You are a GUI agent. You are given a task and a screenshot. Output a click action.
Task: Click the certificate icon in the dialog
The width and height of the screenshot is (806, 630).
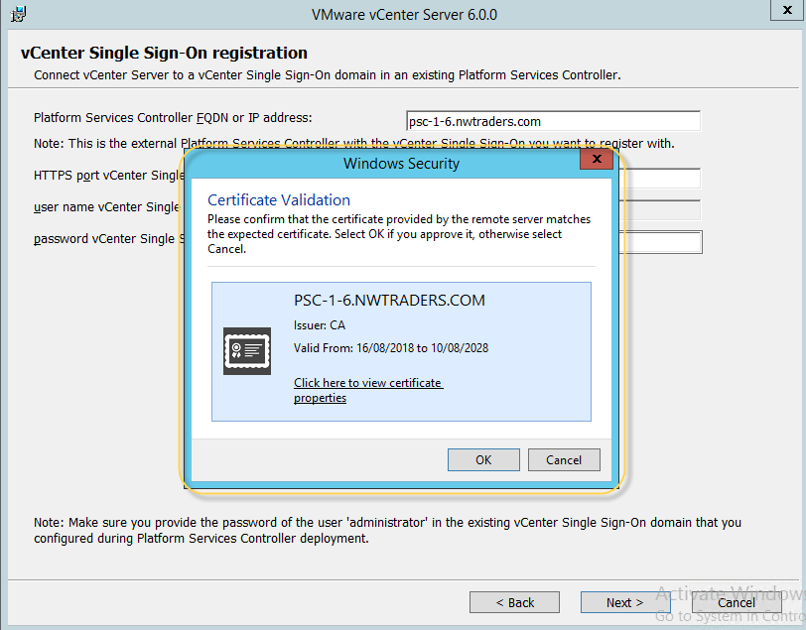click(247, 350)
